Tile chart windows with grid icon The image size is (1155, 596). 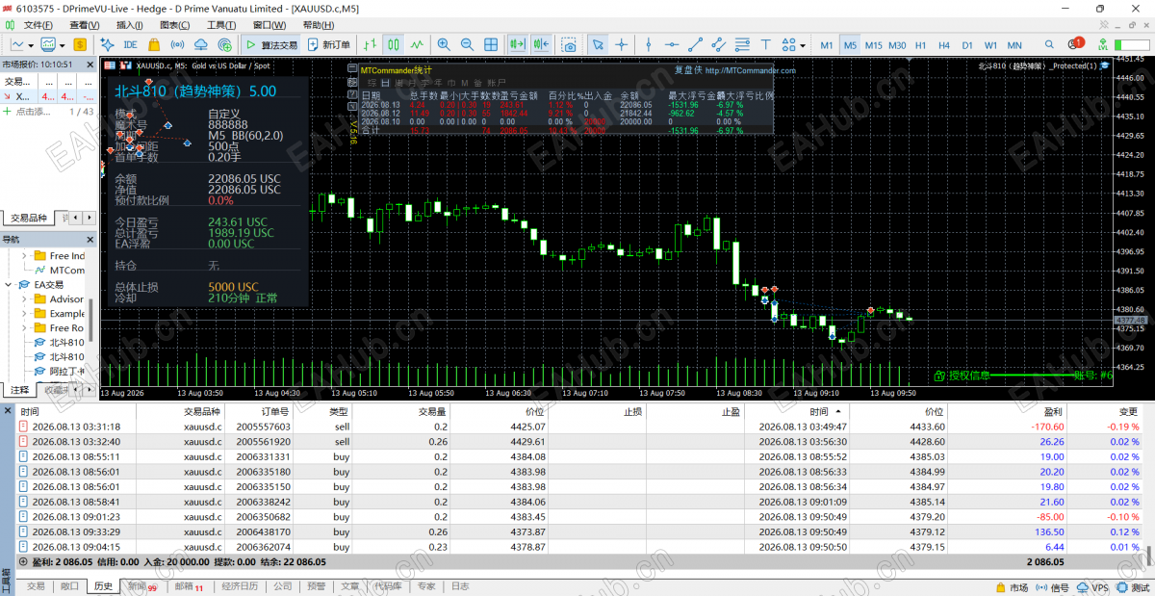pos(491,44)
